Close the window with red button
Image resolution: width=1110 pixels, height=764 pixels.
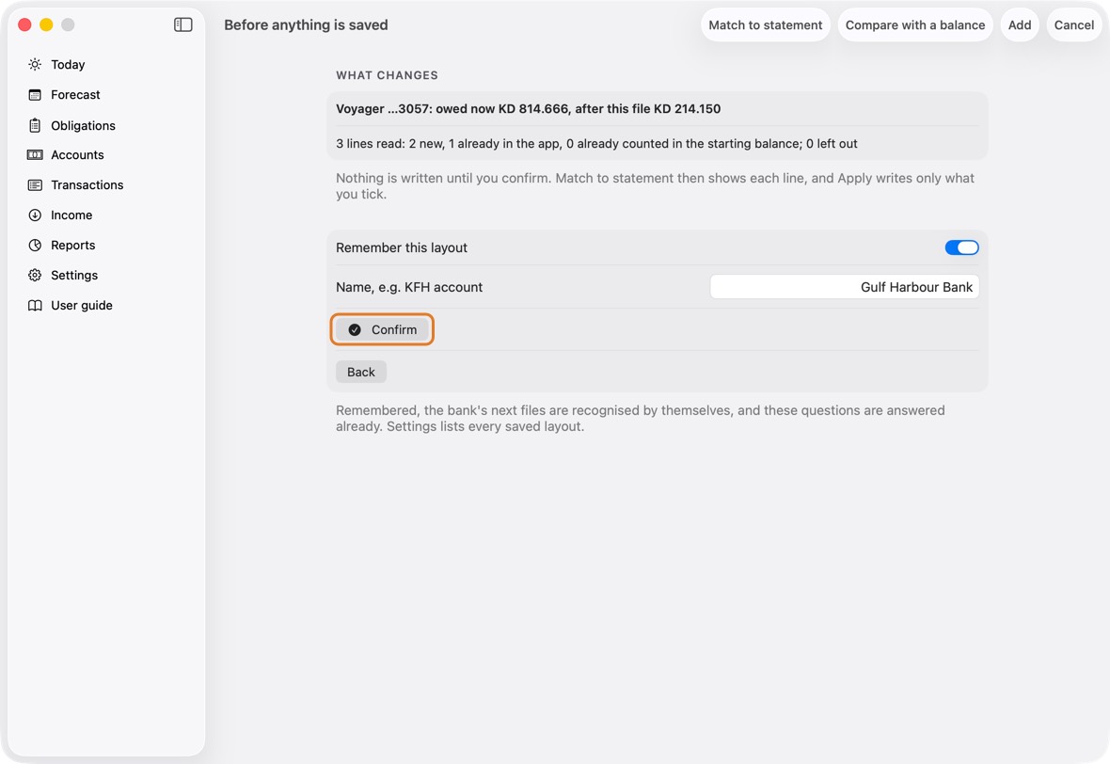tap(24, 24)
